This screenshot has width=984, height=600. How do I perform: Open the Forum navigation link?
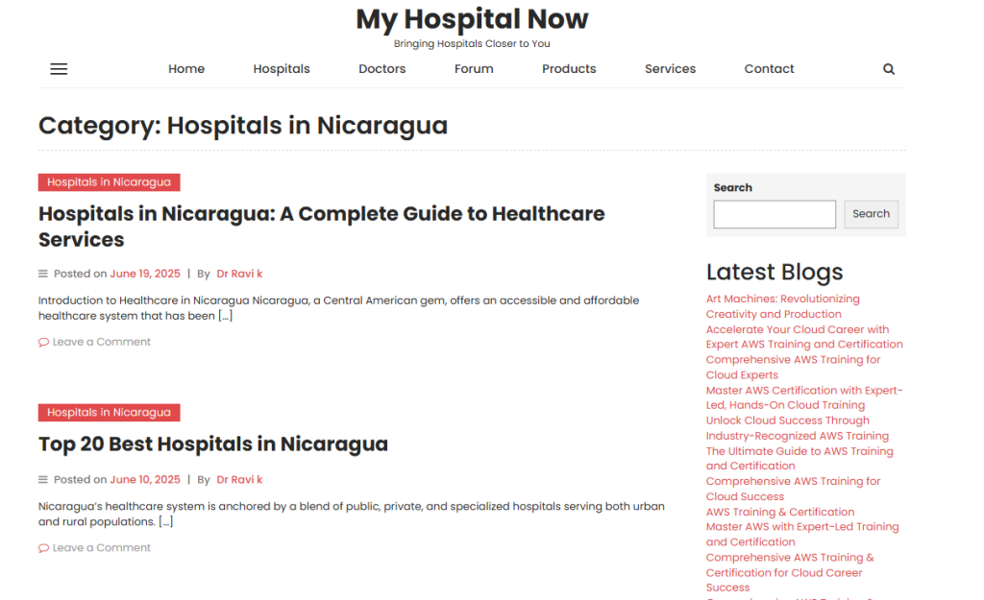click(x=474, y=69)
